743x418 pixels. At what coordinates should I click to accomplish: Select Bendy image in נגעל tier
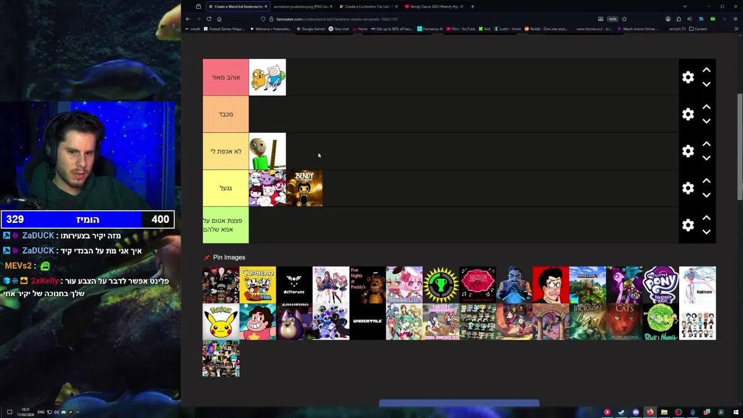(304, 188)
